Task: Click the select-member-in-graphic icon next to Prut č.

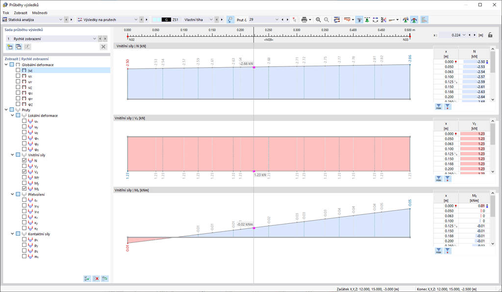Action: [x=230, y=20]
